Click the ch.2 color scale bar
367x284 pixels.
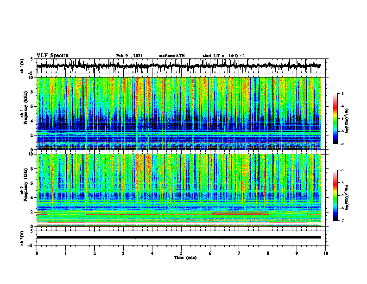(335, 195)
